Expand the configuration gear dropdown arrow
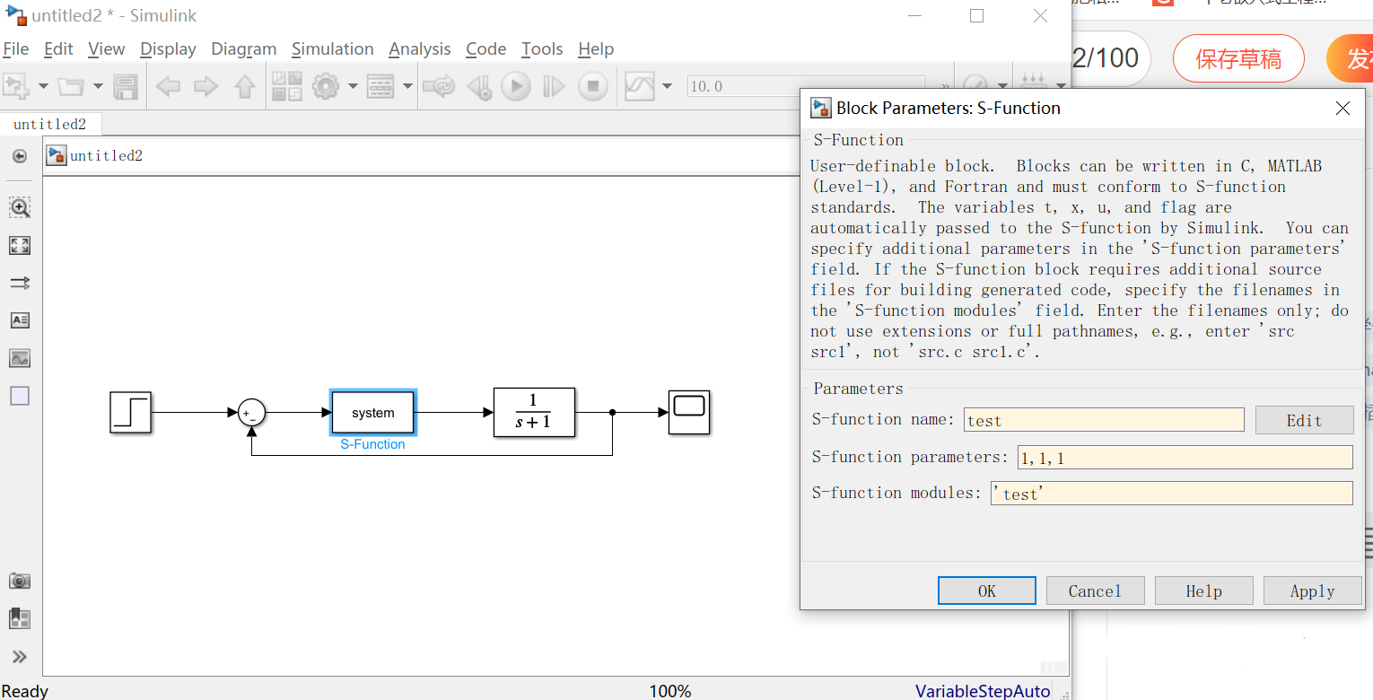Viewport: 1373px width, 700px height. pos(353,87)
